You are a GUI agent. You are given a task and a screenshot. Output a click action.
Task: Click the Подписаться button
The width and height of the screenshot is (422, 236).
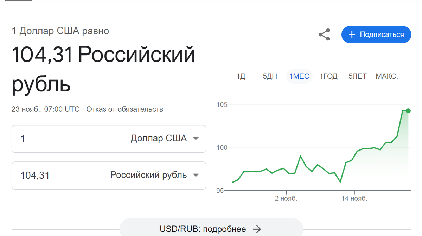tap(376, 34)
